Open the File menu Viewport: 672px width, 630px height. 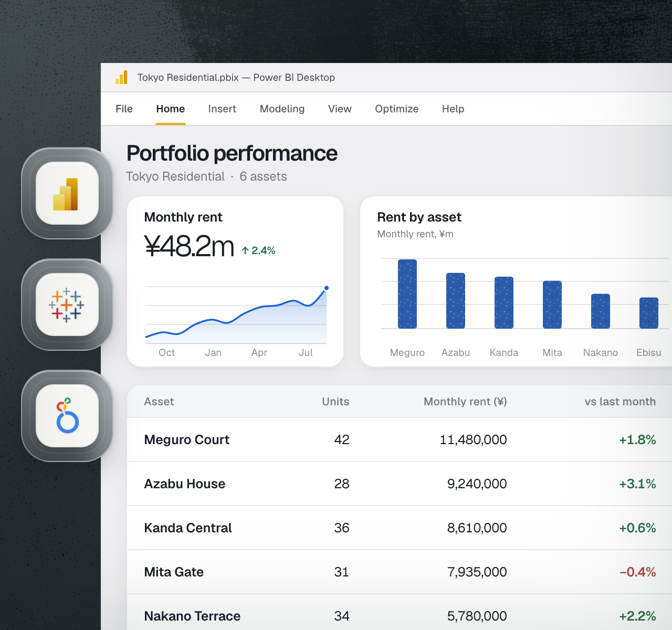click(124, 109)
